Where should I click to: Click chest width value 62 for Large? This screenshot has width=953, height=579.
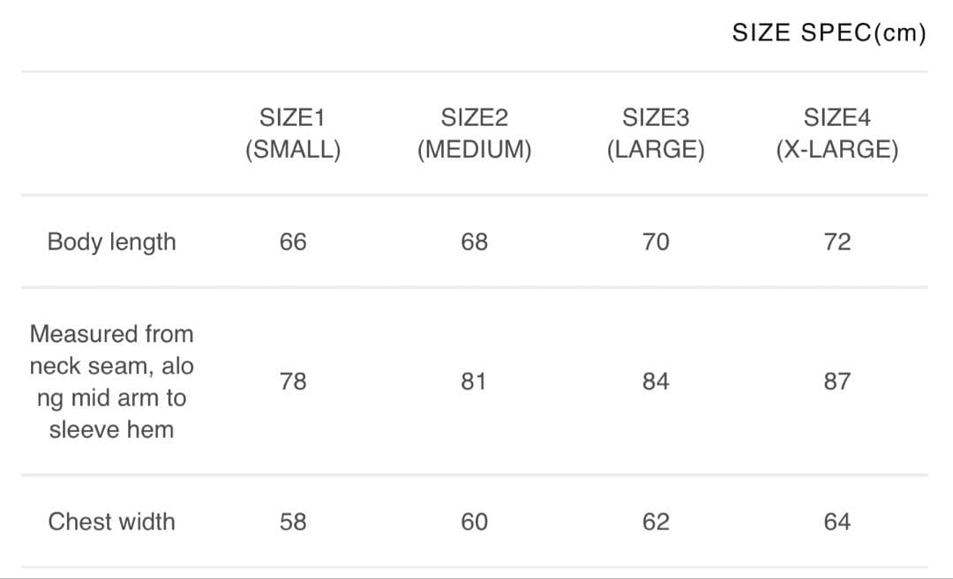656,522
